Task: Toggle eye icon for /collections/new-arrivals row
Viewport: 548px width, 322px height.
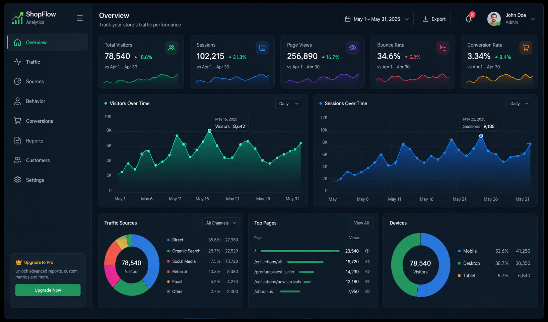Action: point(367,282)
